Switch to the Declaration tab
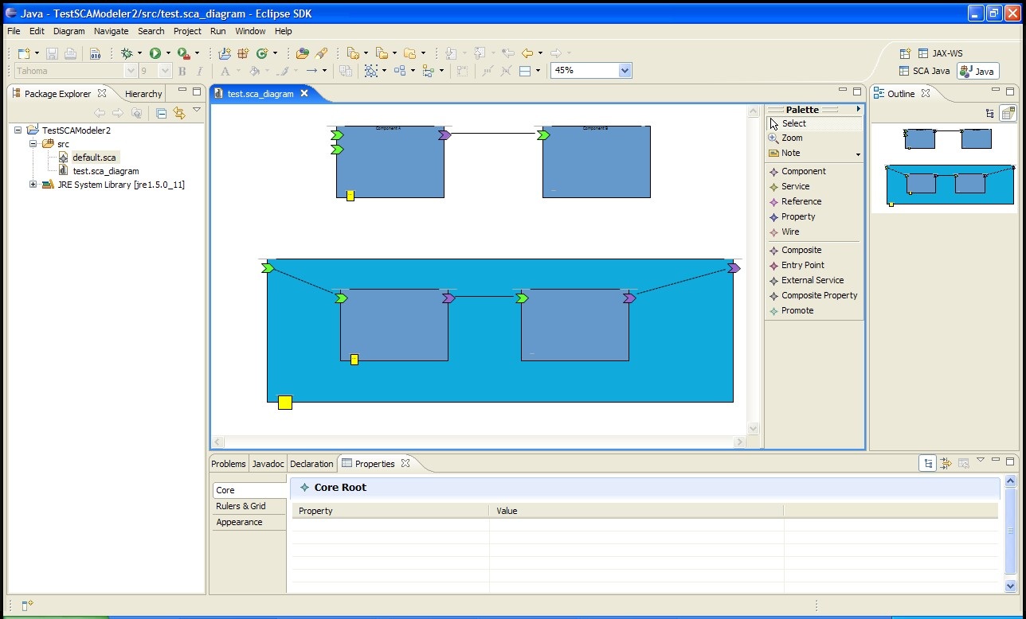This screenshot has height=619, width=1026. click(311, 464)
